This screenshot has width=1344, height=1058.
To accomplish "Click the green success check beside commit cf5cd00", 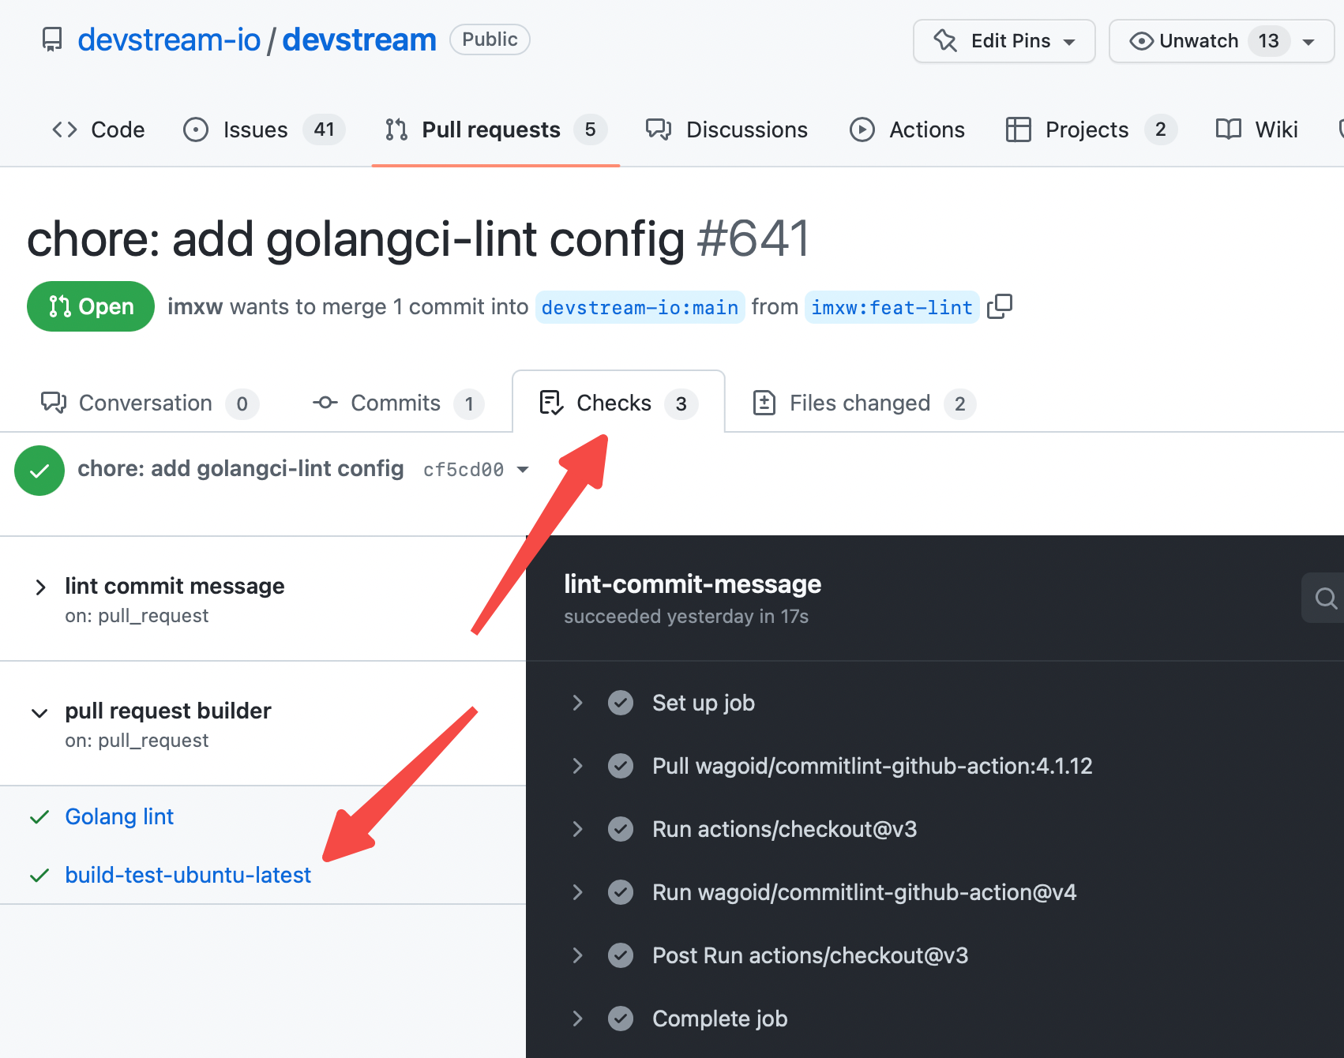I will tap(39, 470).
